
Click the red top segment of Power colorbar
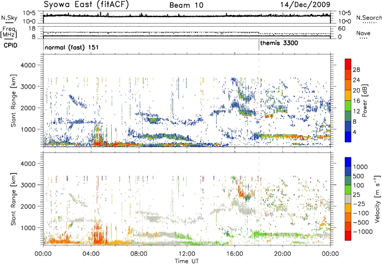coord(348,64)
